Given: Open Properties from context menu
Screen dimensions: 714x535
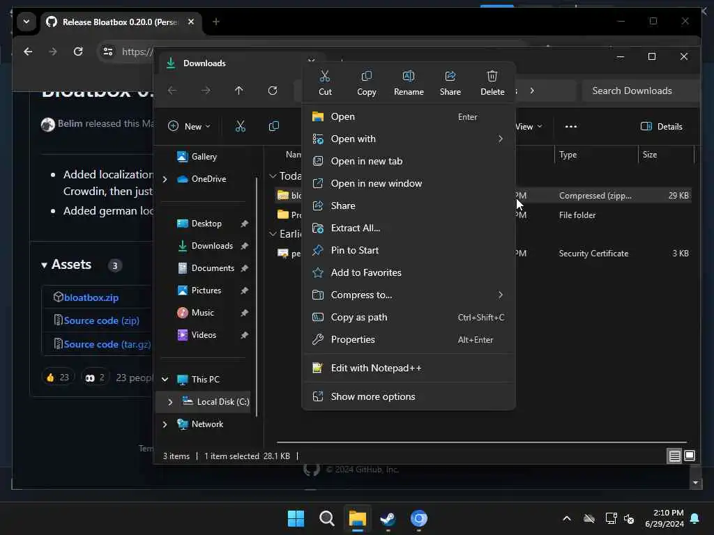Looking at the screenshot, I should [409, 339].
